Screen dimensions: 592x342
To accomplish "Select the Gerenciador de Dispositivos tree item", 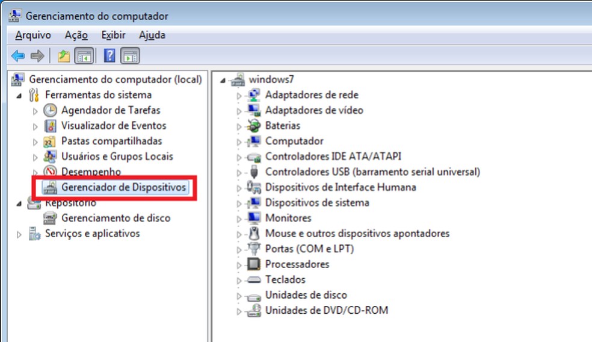I will (x=124, y=187).
